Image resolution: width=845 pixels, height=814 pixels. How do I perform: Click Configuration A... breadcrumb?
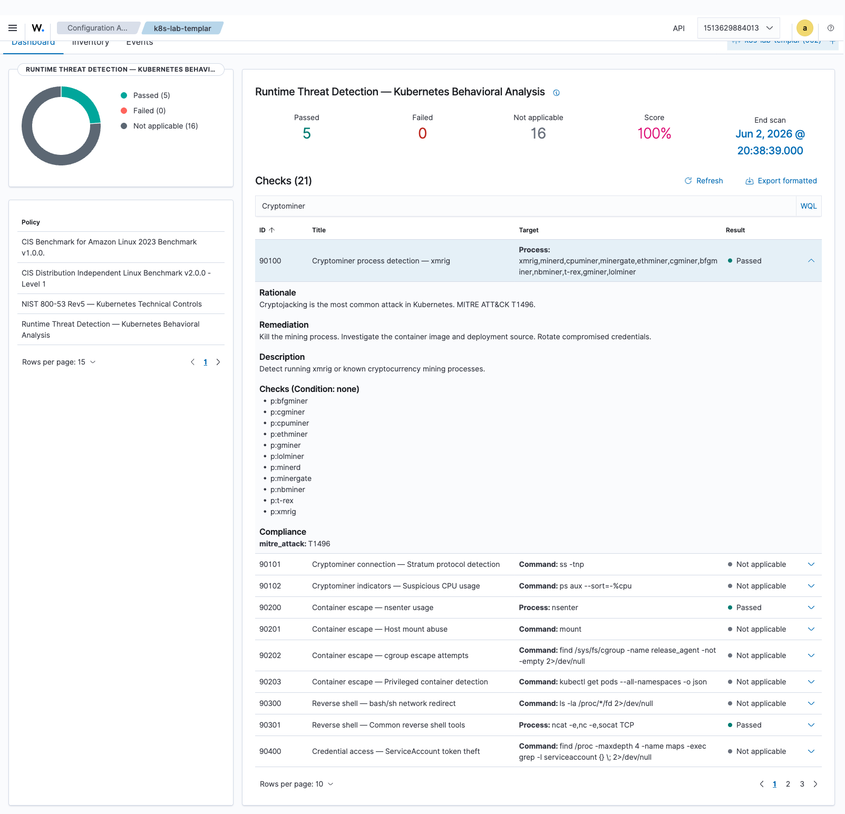pos(98,28)
